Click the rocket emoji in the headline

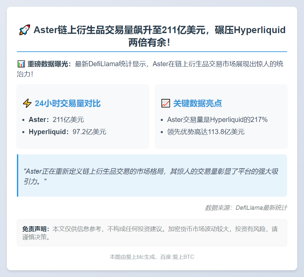(x=25, y=30)
